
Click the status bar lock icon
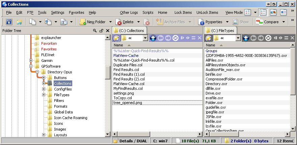(x=116, y=141)
